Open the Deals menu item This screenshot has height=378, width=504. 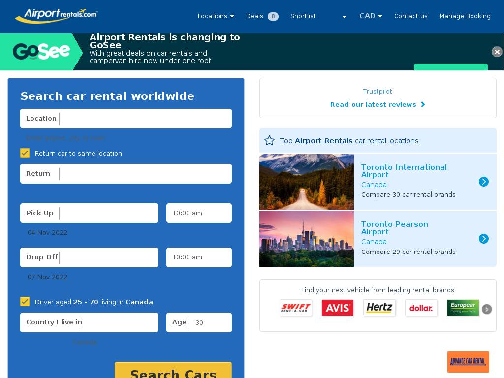[x=254, y=16]
